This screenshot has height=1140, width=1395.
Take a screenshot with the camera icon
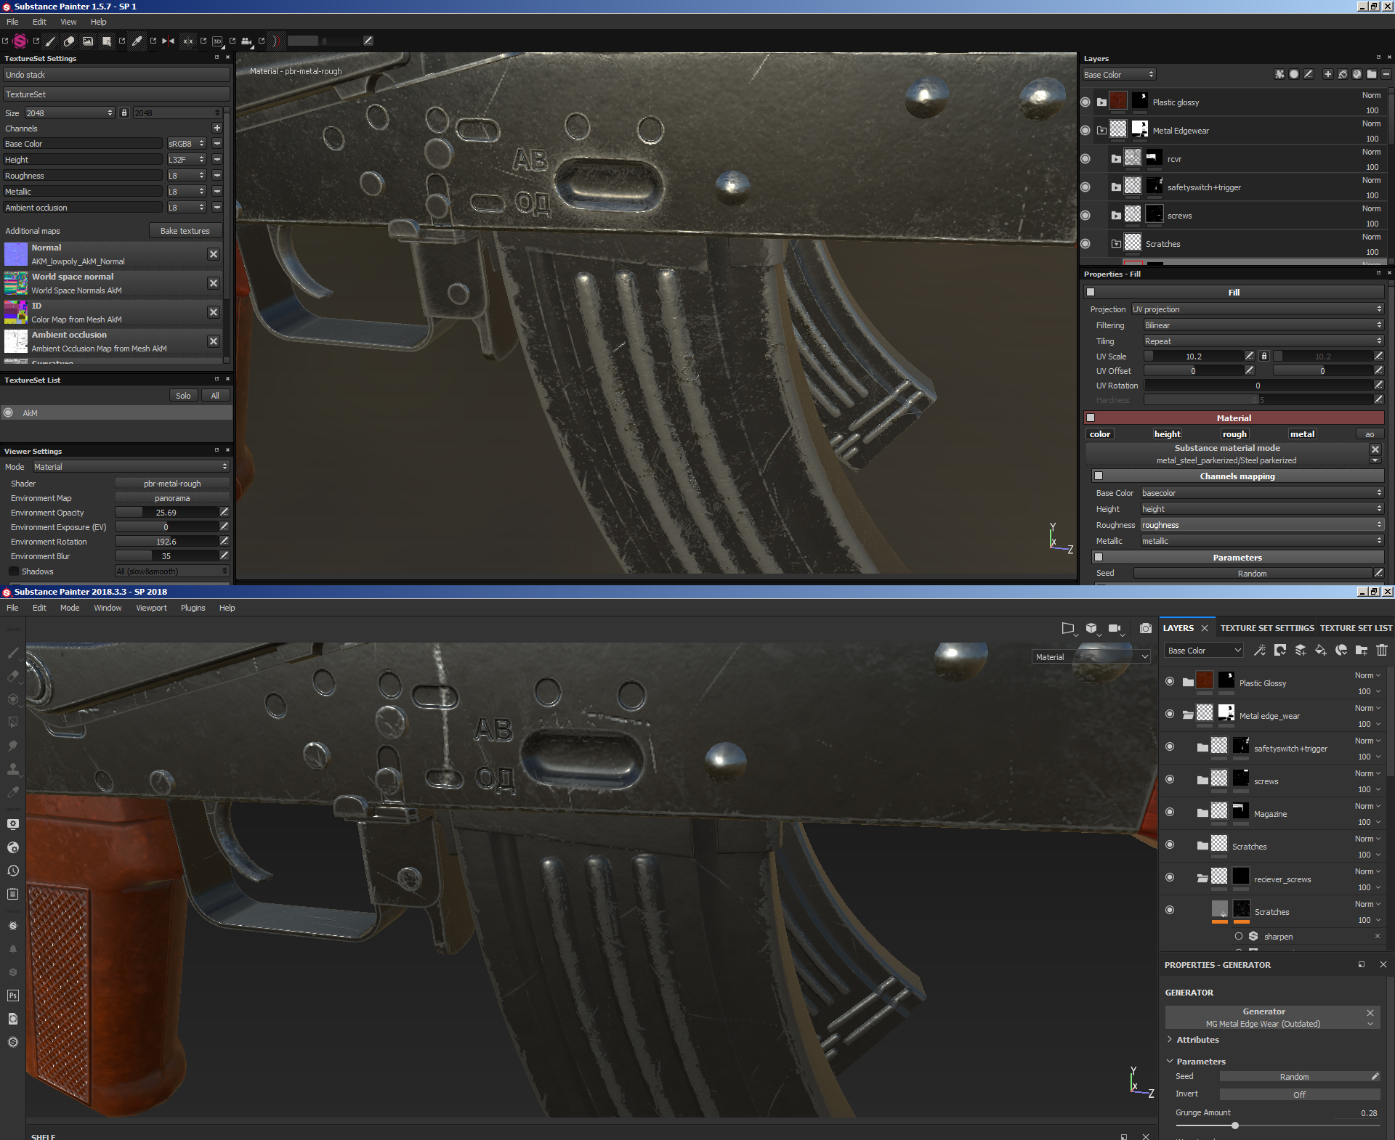coord(1146,629)
